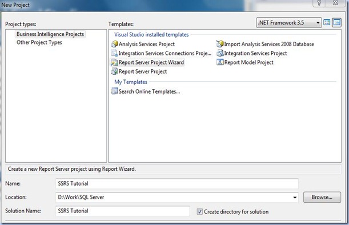
Task: Select the Report Server Project icon
Action: [114, 71]
